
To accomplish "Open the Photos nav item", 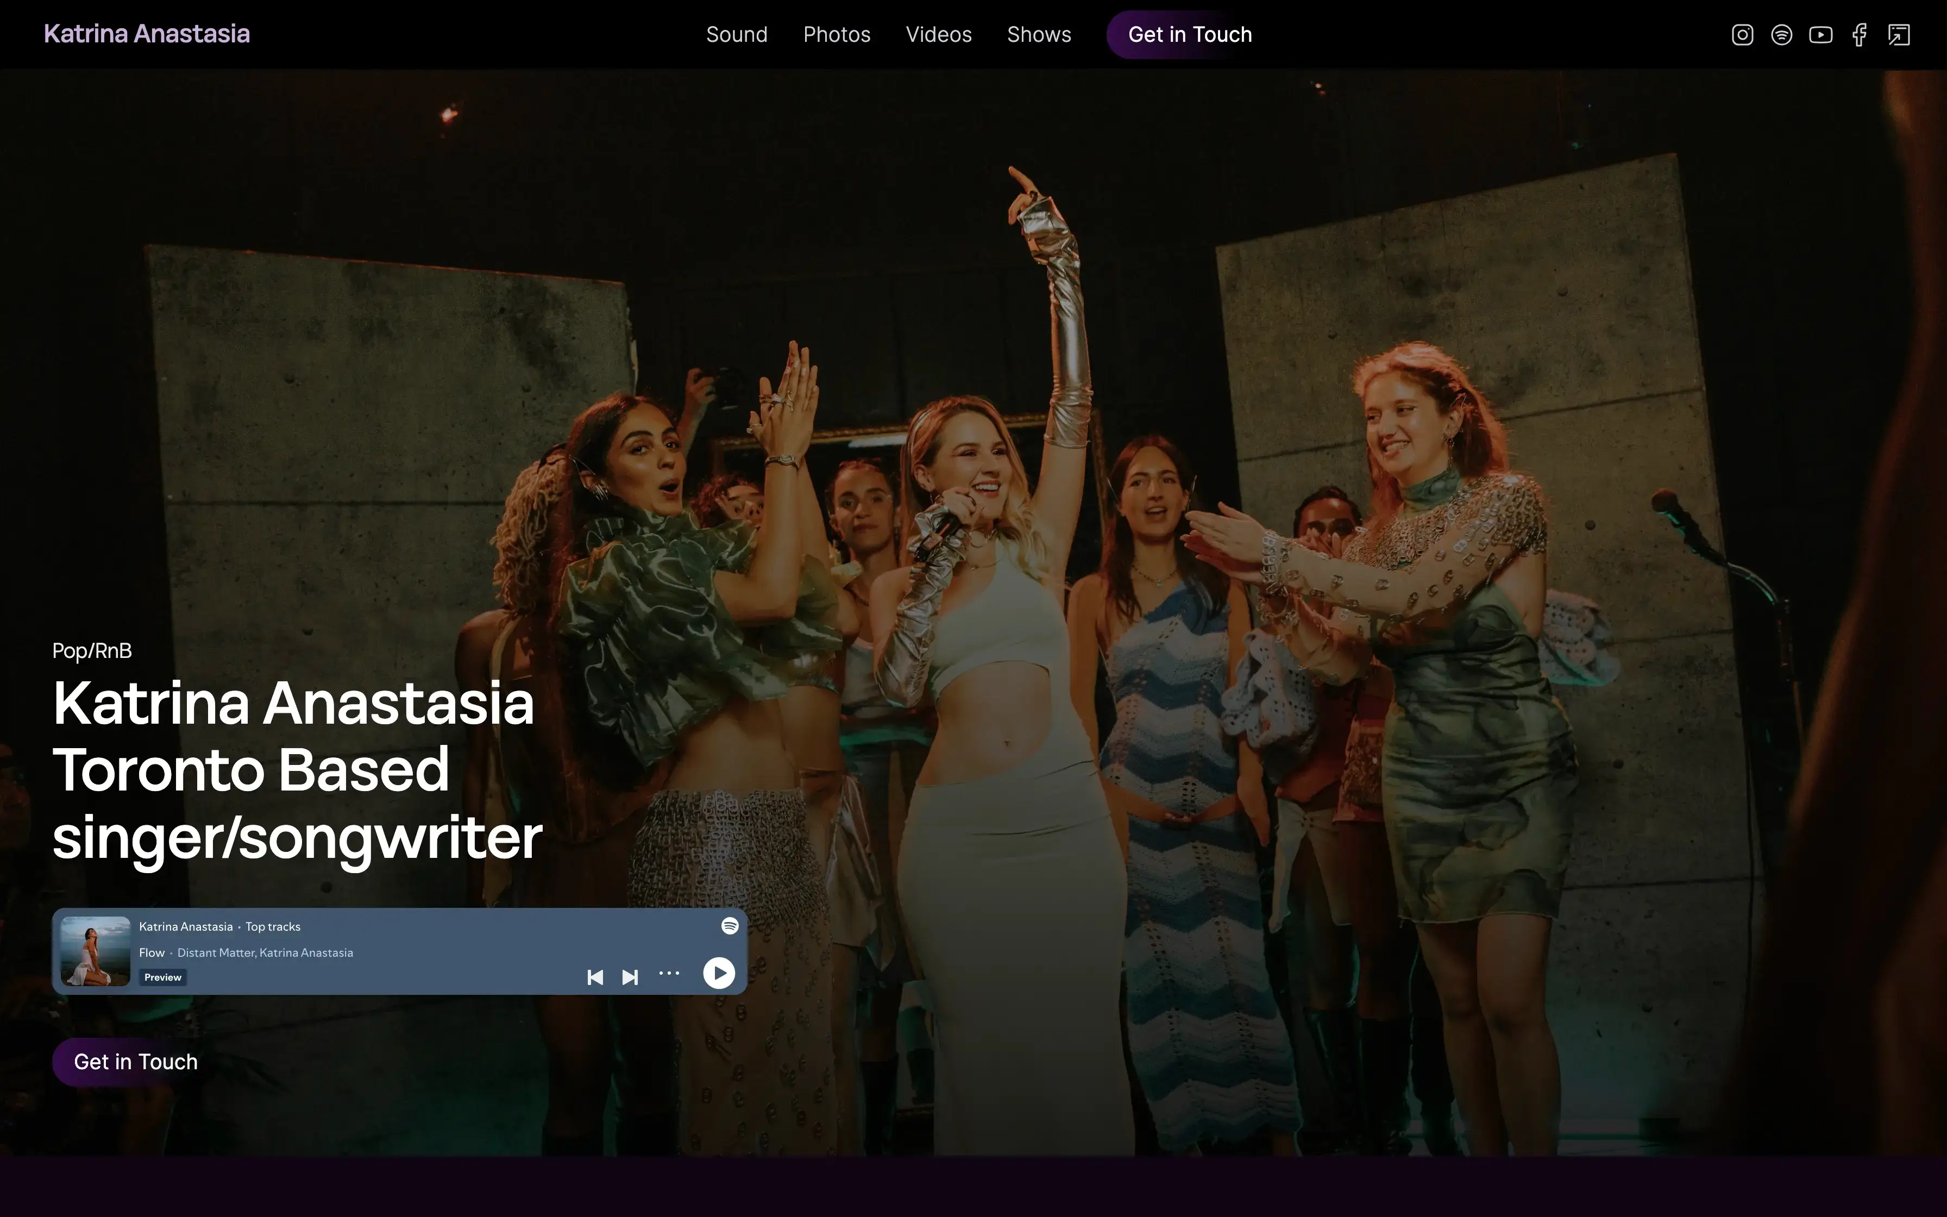I will [836, 35].
